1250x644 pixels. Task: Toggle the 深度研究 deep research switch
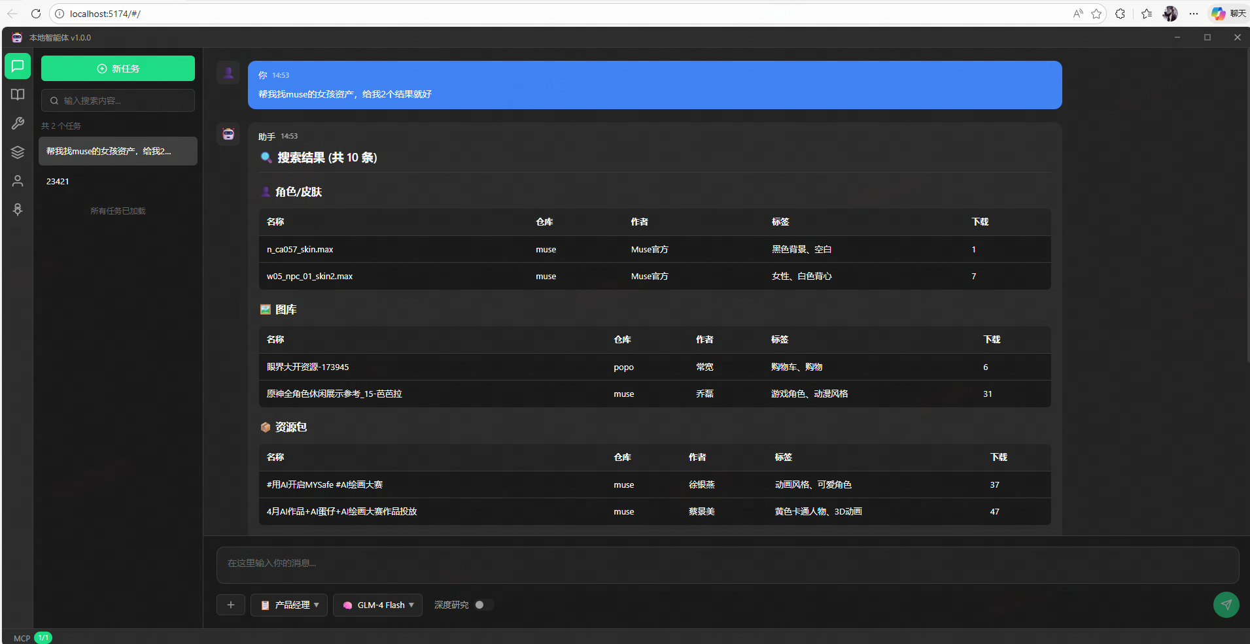[x=483, y=605]
